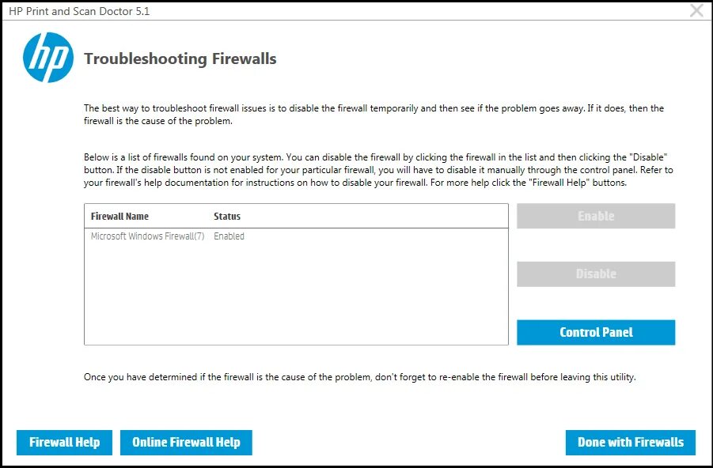Click the HP Print and Scan Doctor 5.1 title
This screenshot has width=713, height=468.
click(x=79, y=11)
